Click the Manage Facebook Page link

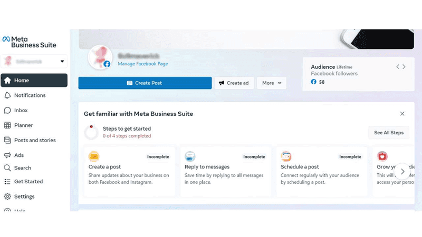tap(142, 64)
